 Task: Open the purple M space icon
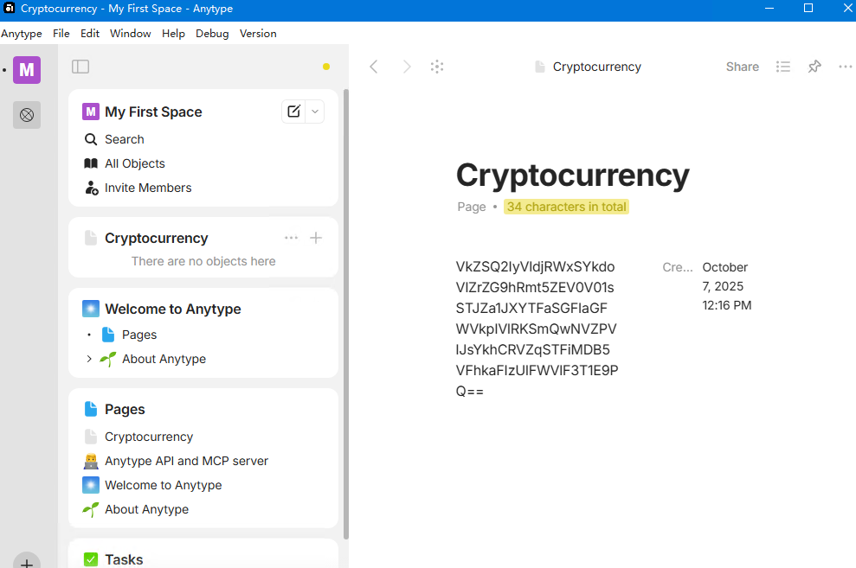[27, 70]
